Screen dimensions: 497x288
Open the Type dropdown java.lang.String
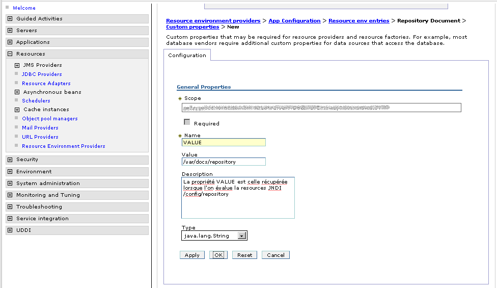point(242,236)
